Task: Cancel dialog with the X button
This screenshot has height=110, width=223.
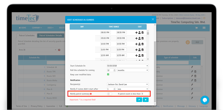Action: pos(146,100)
